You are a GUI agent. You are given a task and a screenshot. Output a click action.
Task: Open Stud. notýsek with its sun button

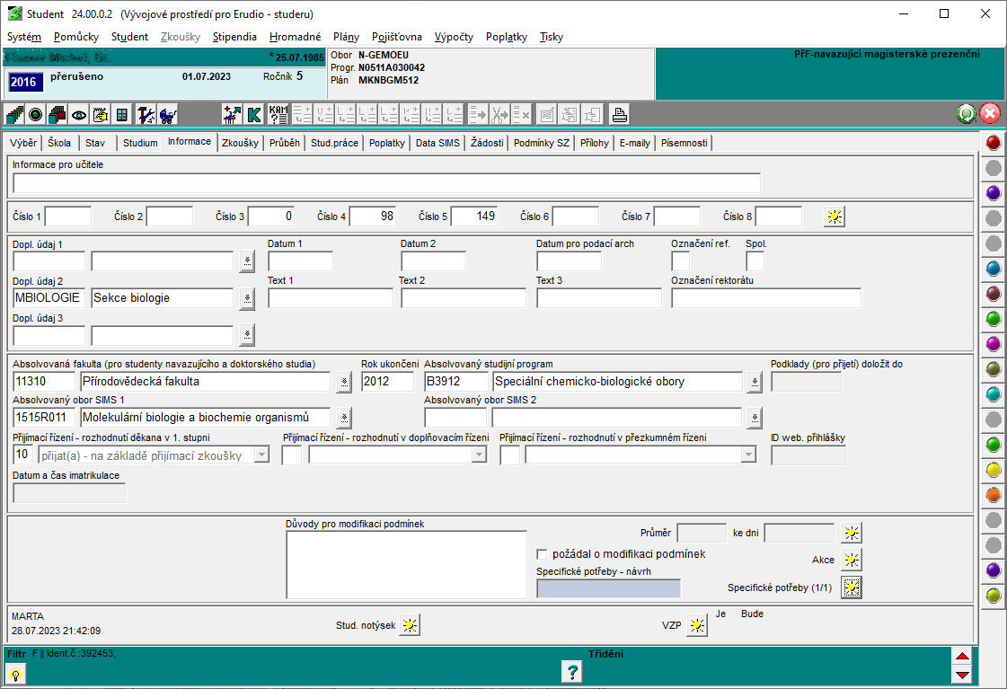click(410, 626)
